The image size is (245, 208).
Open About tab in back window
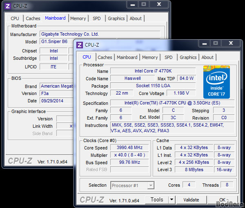(136, 18)
